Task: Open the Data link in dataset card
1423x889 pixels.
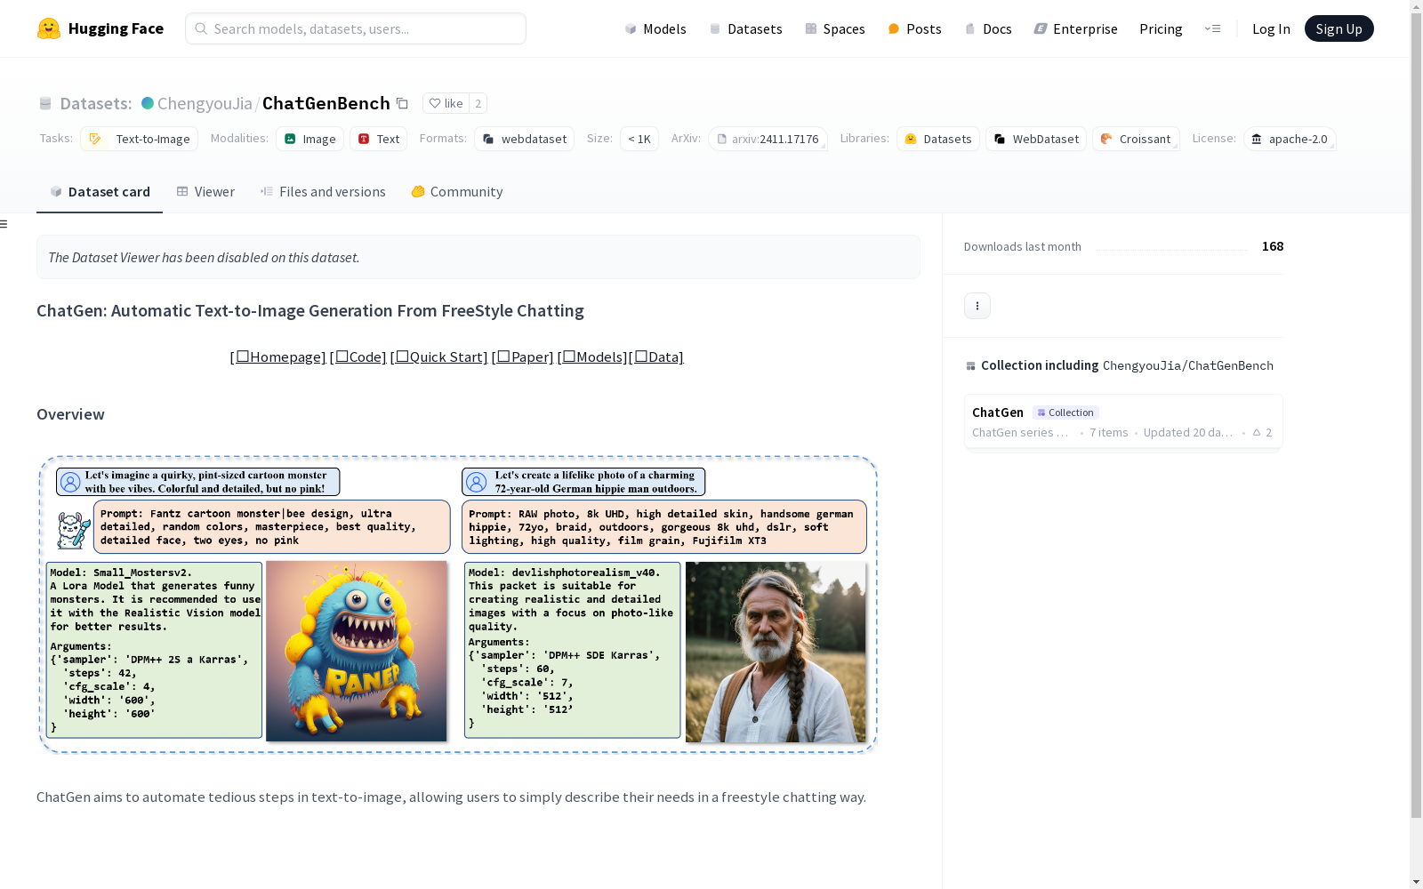Action: (656, 357)
